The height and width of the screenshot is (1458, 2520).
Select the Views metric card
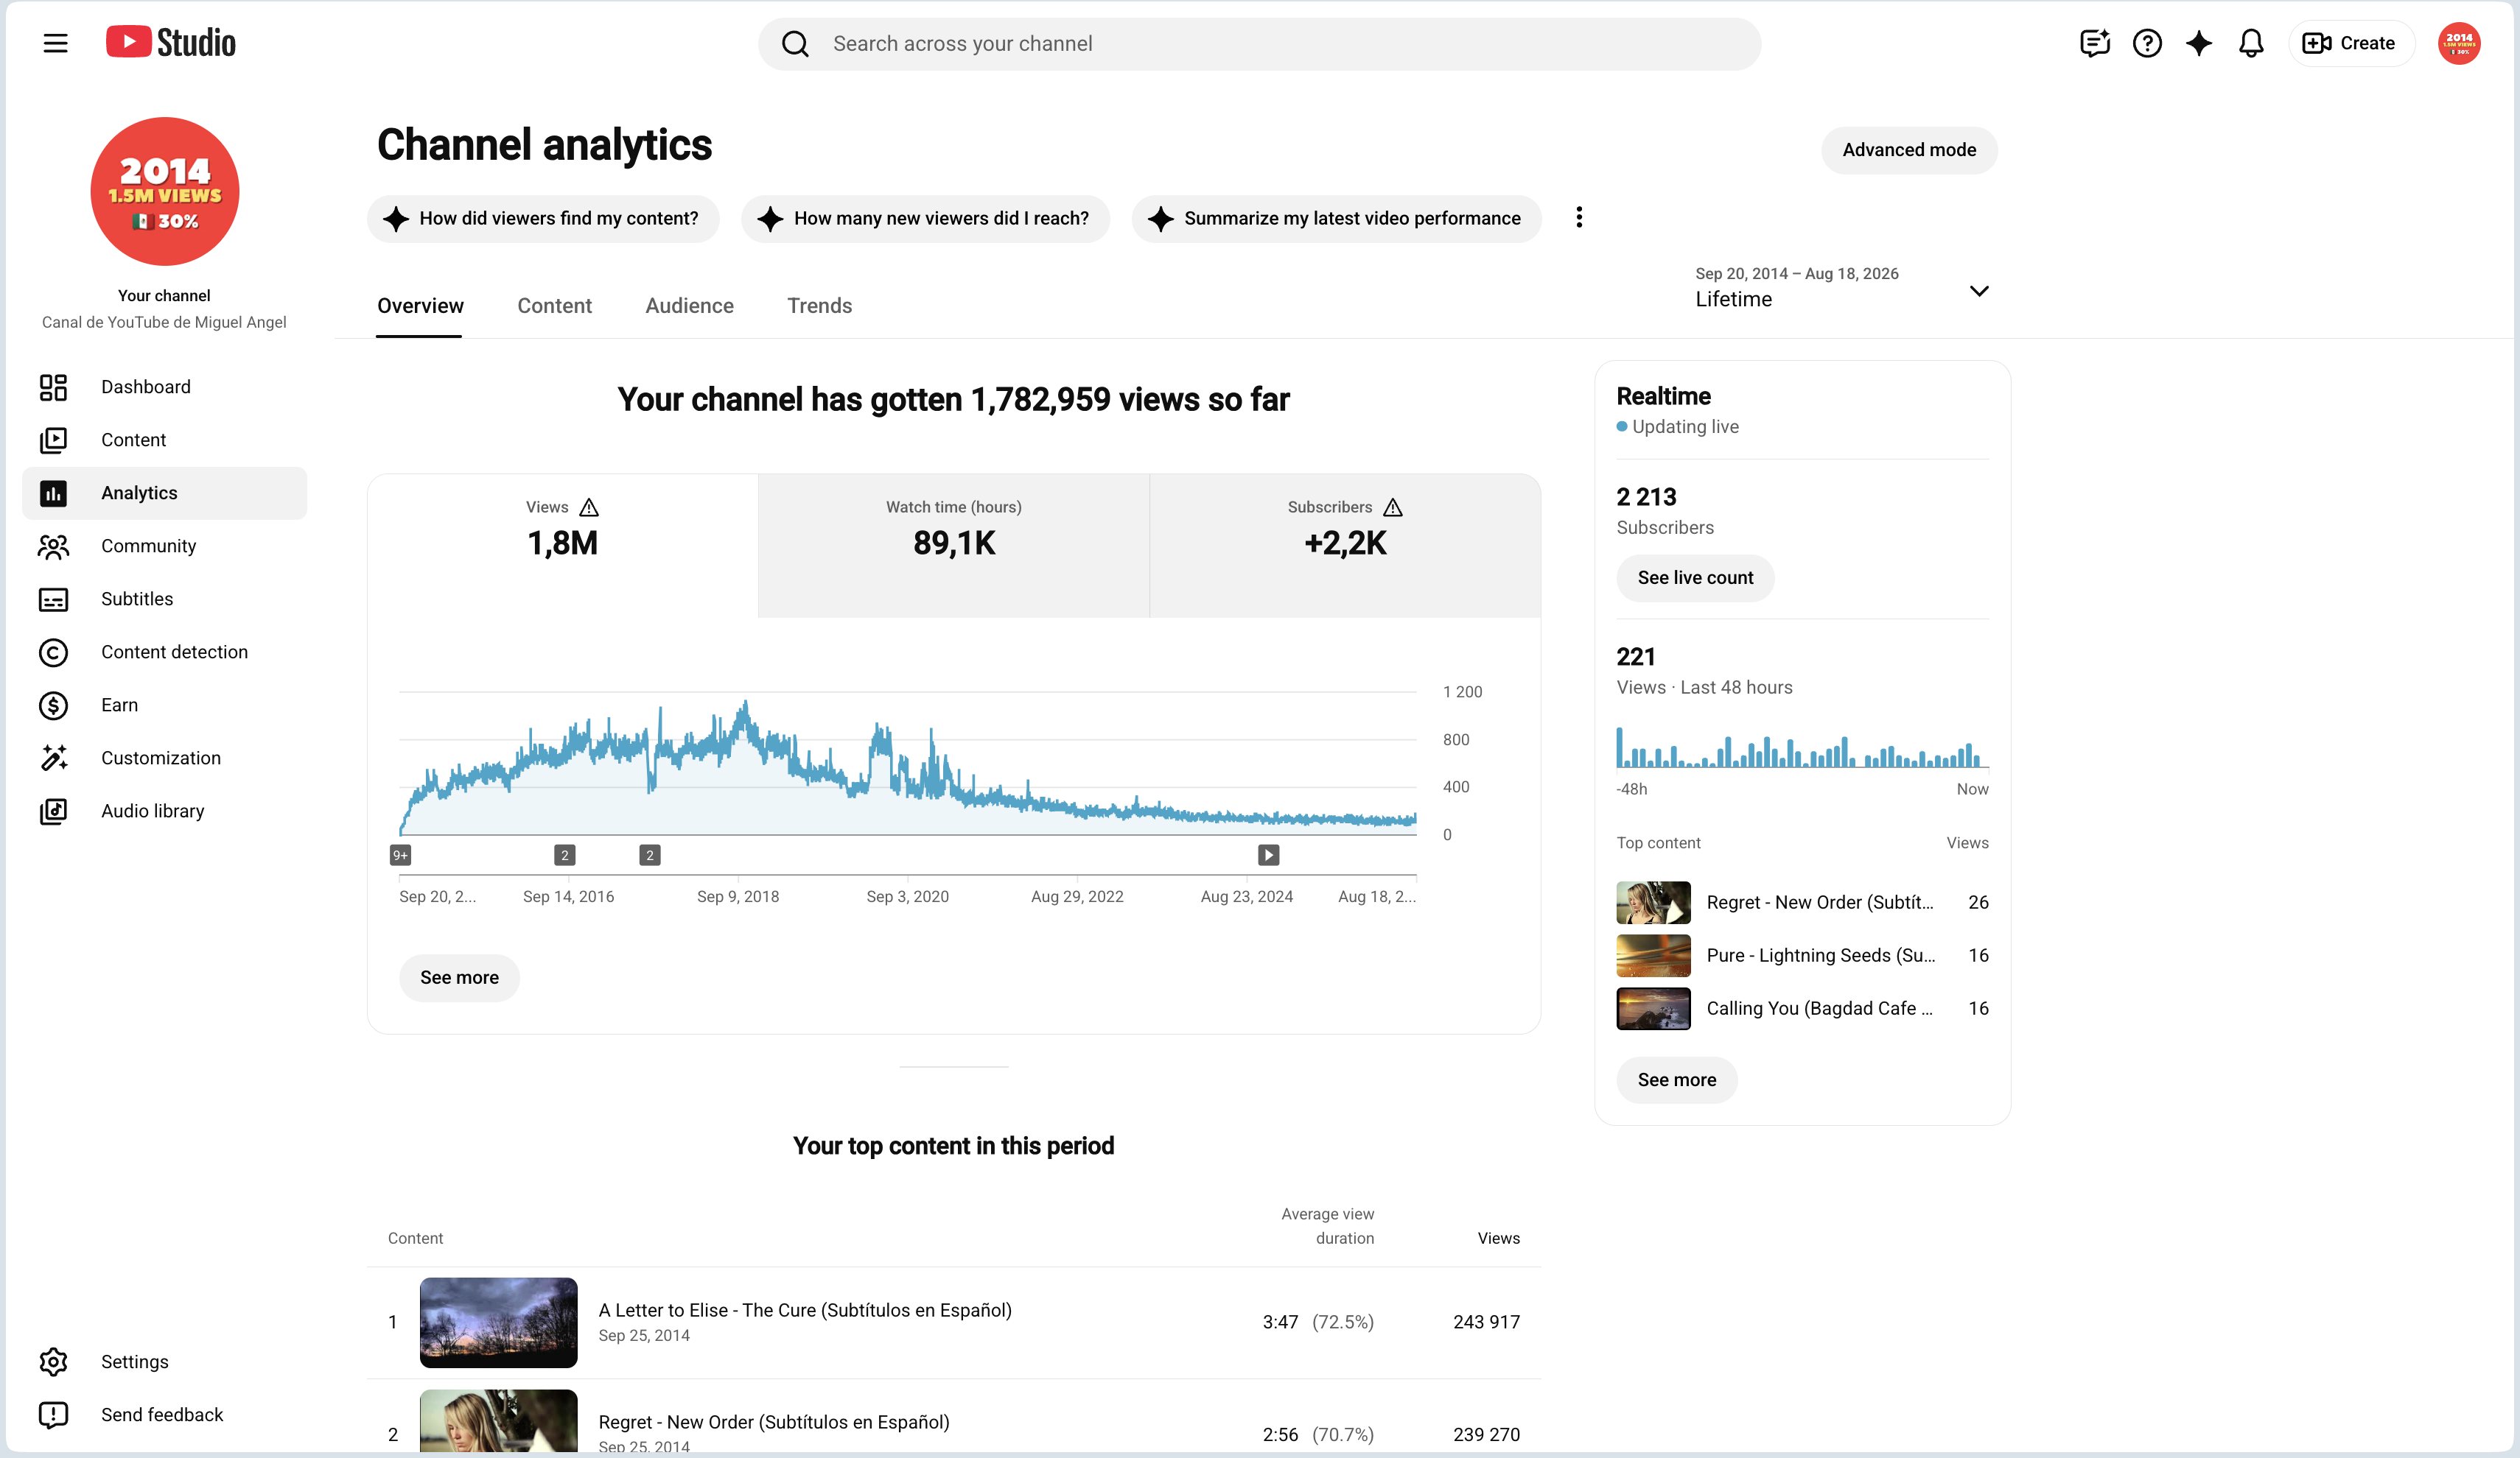563,546
